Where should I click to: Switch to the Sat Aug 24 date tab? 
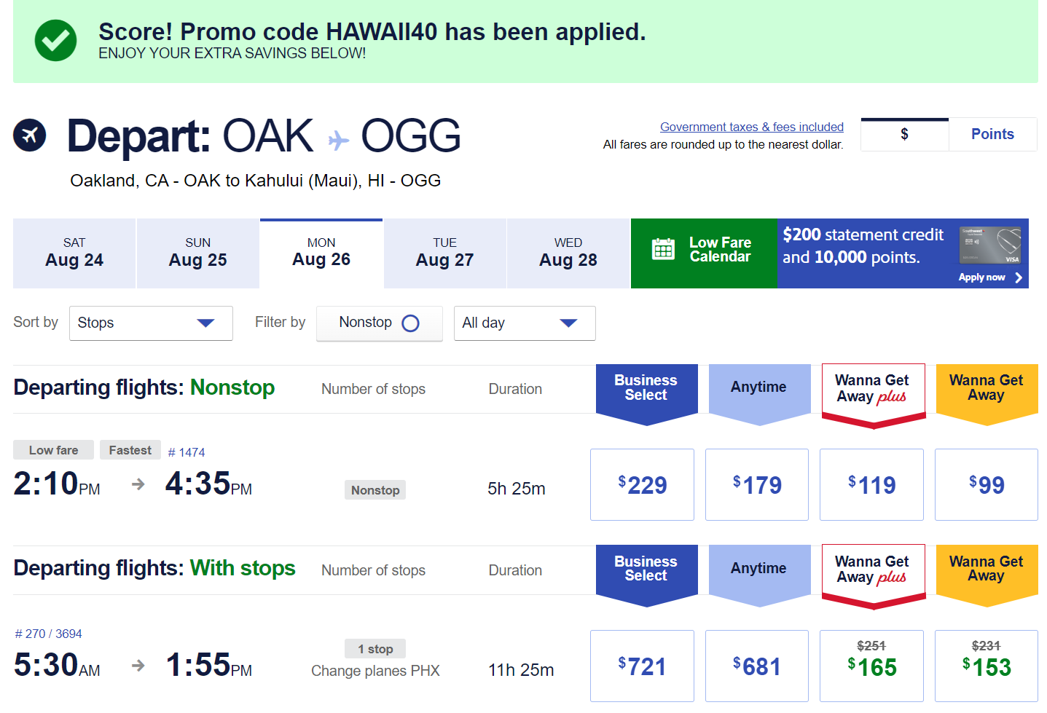pyautogui.click(x=74, y=253)
